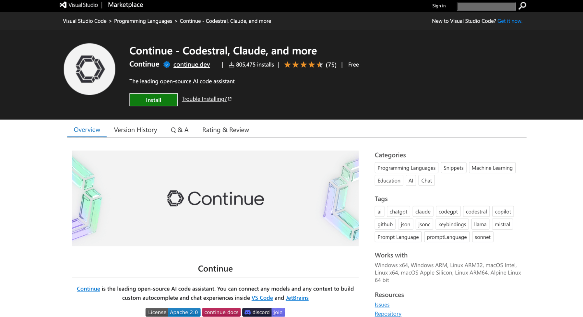Open the Programming Languages breadcrumb link
Image resolution: width=583 pixels, height=317 pixels.
[x=143, y=21]
